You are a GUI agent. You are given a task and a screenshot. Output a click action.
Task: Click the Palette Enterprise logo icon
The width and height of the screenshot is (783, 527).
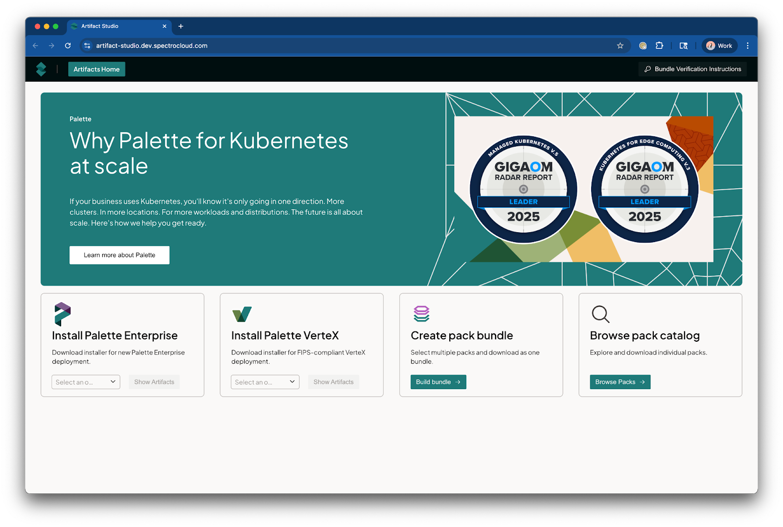[62, 314]
